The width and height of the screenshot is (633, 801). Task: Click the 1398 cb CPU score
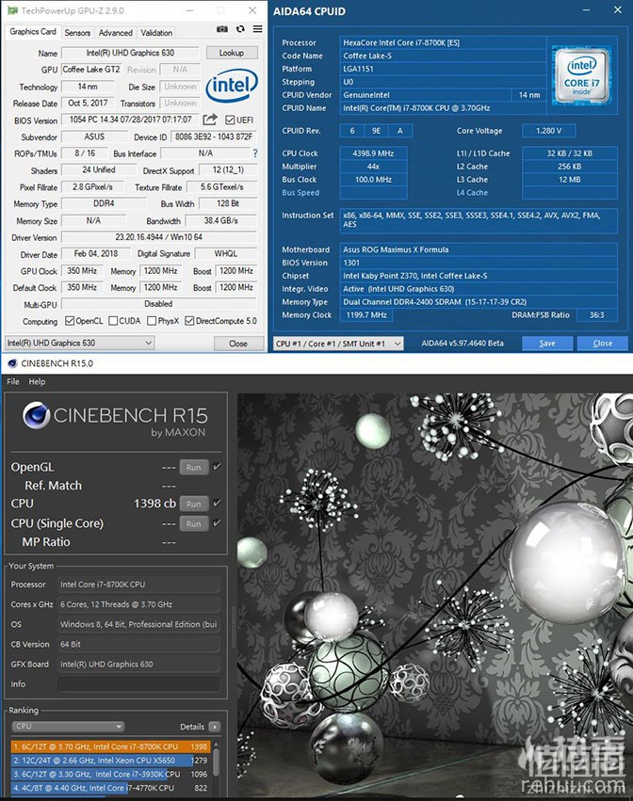(154, 504)
